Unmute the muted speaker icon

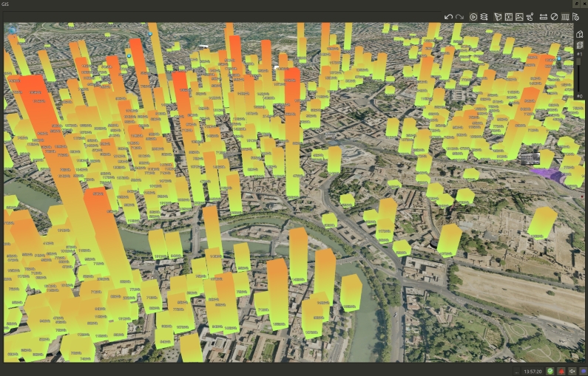[x=572, y=371]
